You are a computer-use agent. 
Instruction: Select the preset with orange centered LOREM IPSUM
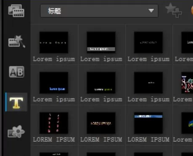101,123
